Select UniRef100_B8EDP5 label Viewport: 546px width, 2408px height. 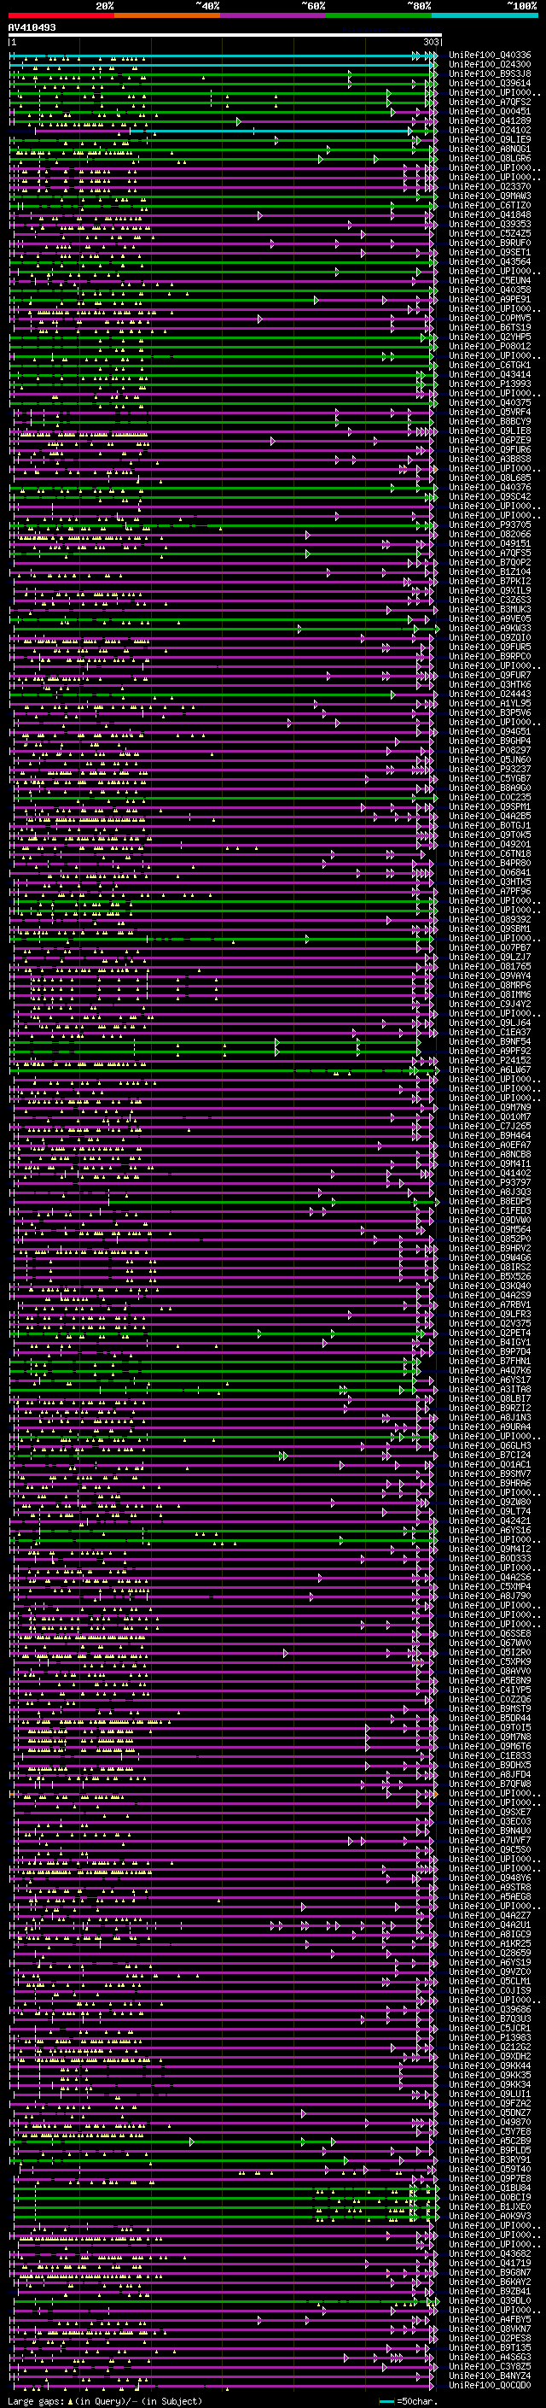489,1201
